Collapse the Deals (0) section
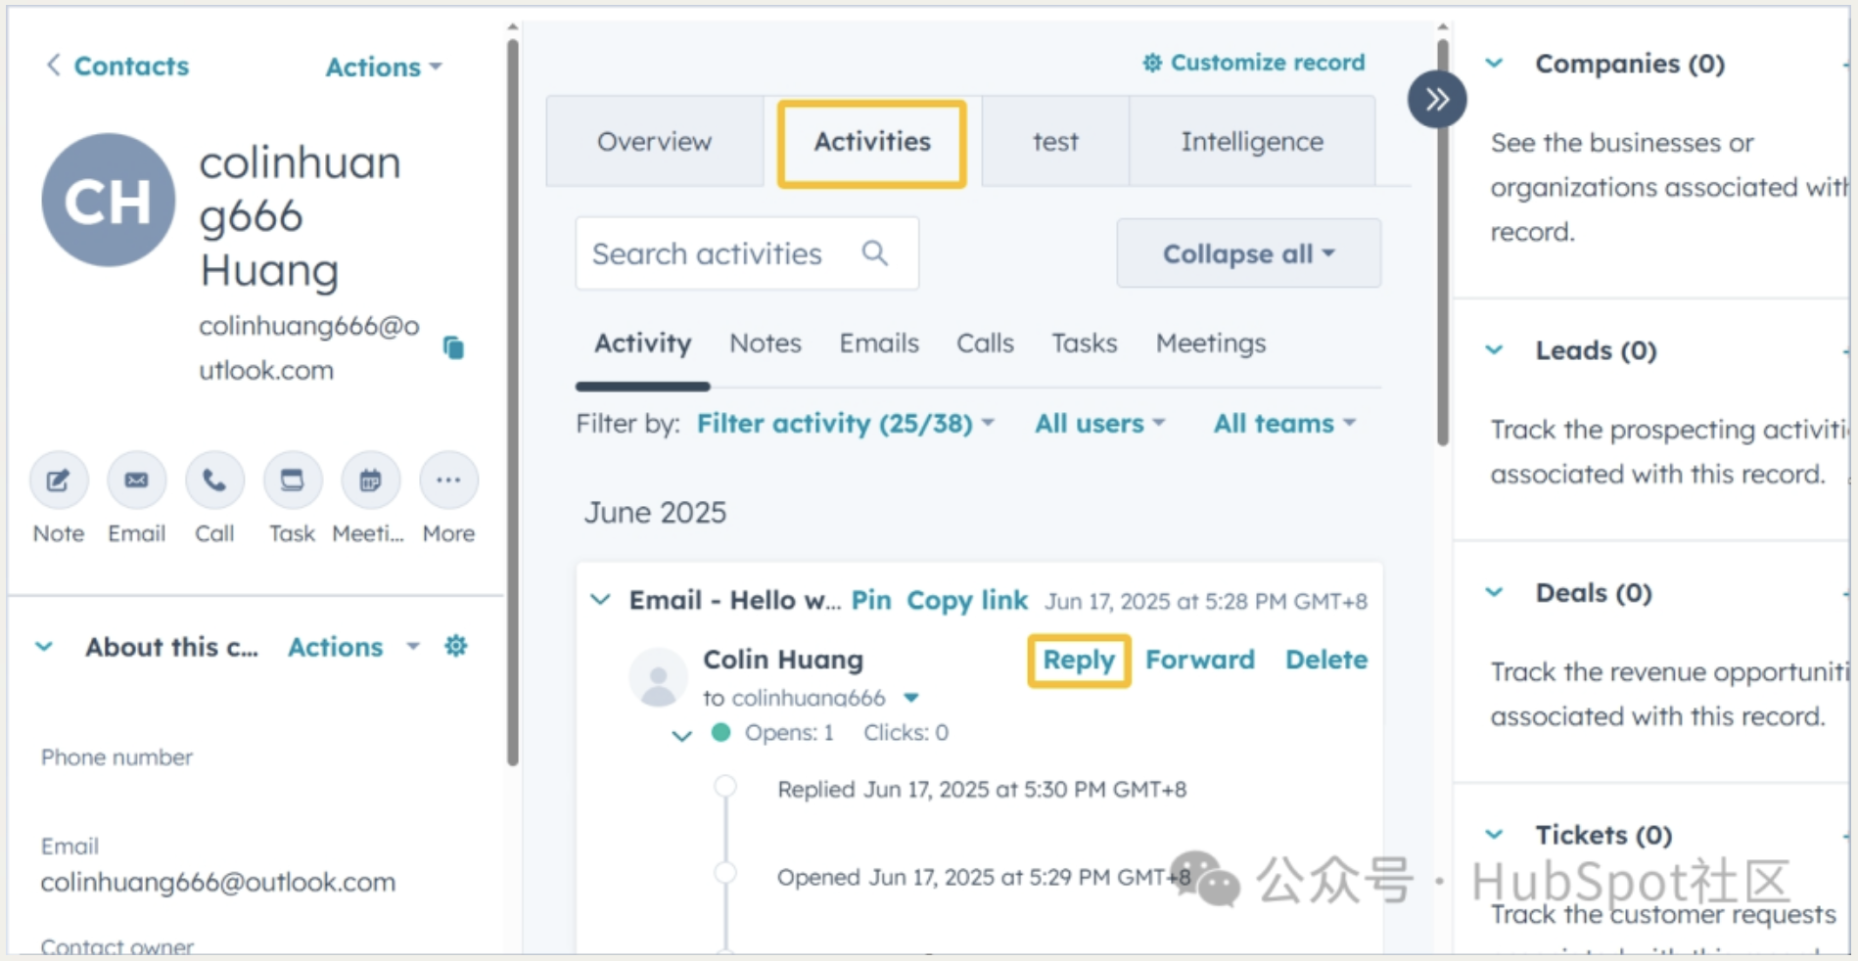1858x961 pixels. 1494,592
